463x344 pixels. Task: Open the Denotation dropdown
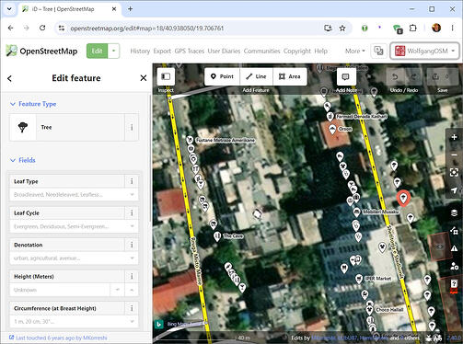click(x=133, y=258)
